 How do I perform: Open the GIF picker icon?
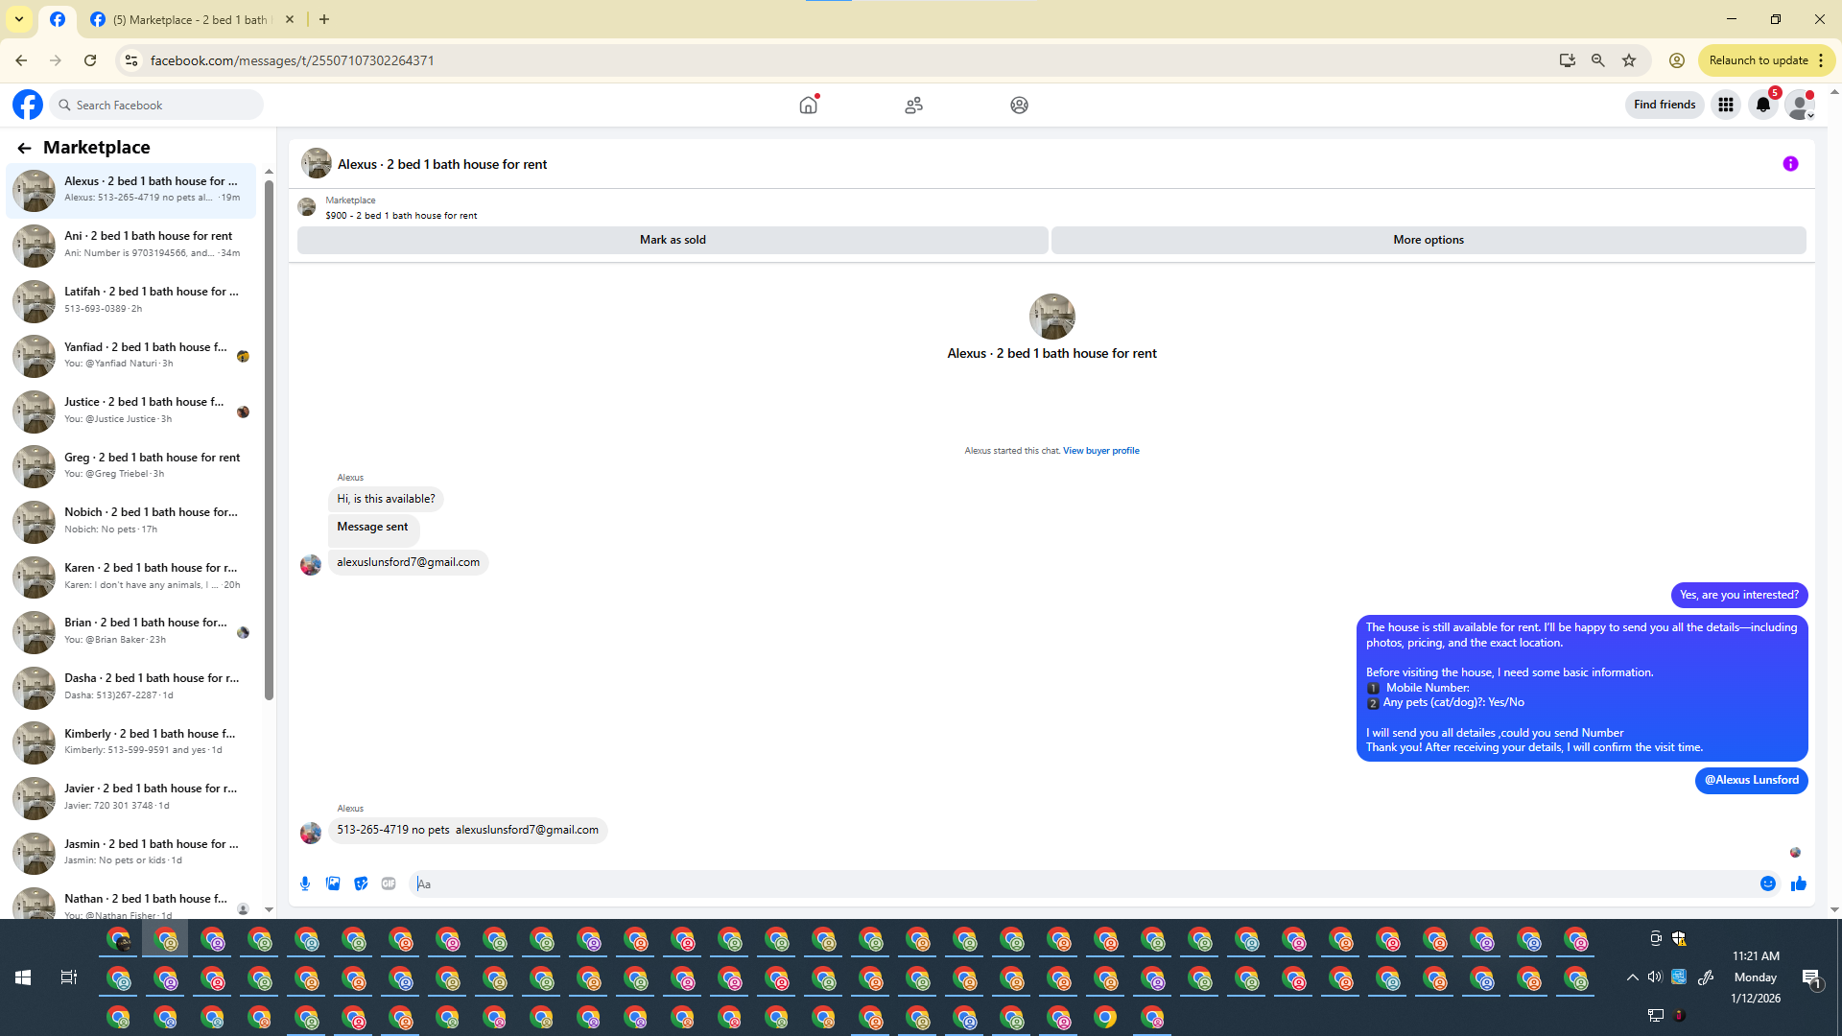point(389,883)
